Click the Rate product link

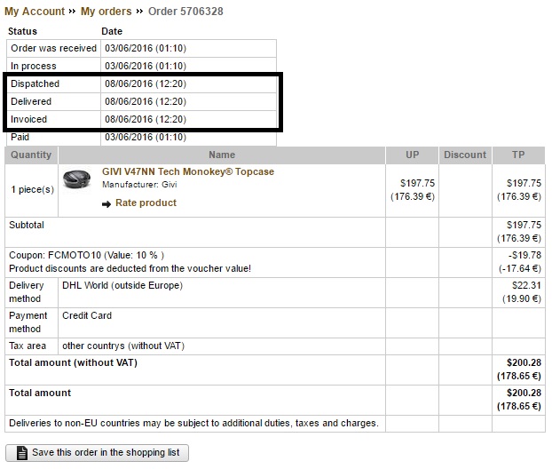click(x=146, y=203)
